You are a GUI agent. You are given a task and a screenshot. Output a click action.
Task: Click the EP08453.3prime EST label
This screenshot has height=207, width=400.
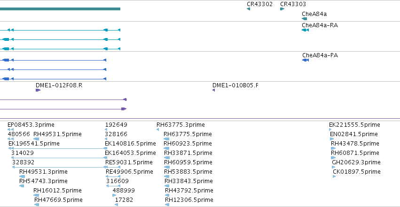(31, 125)
